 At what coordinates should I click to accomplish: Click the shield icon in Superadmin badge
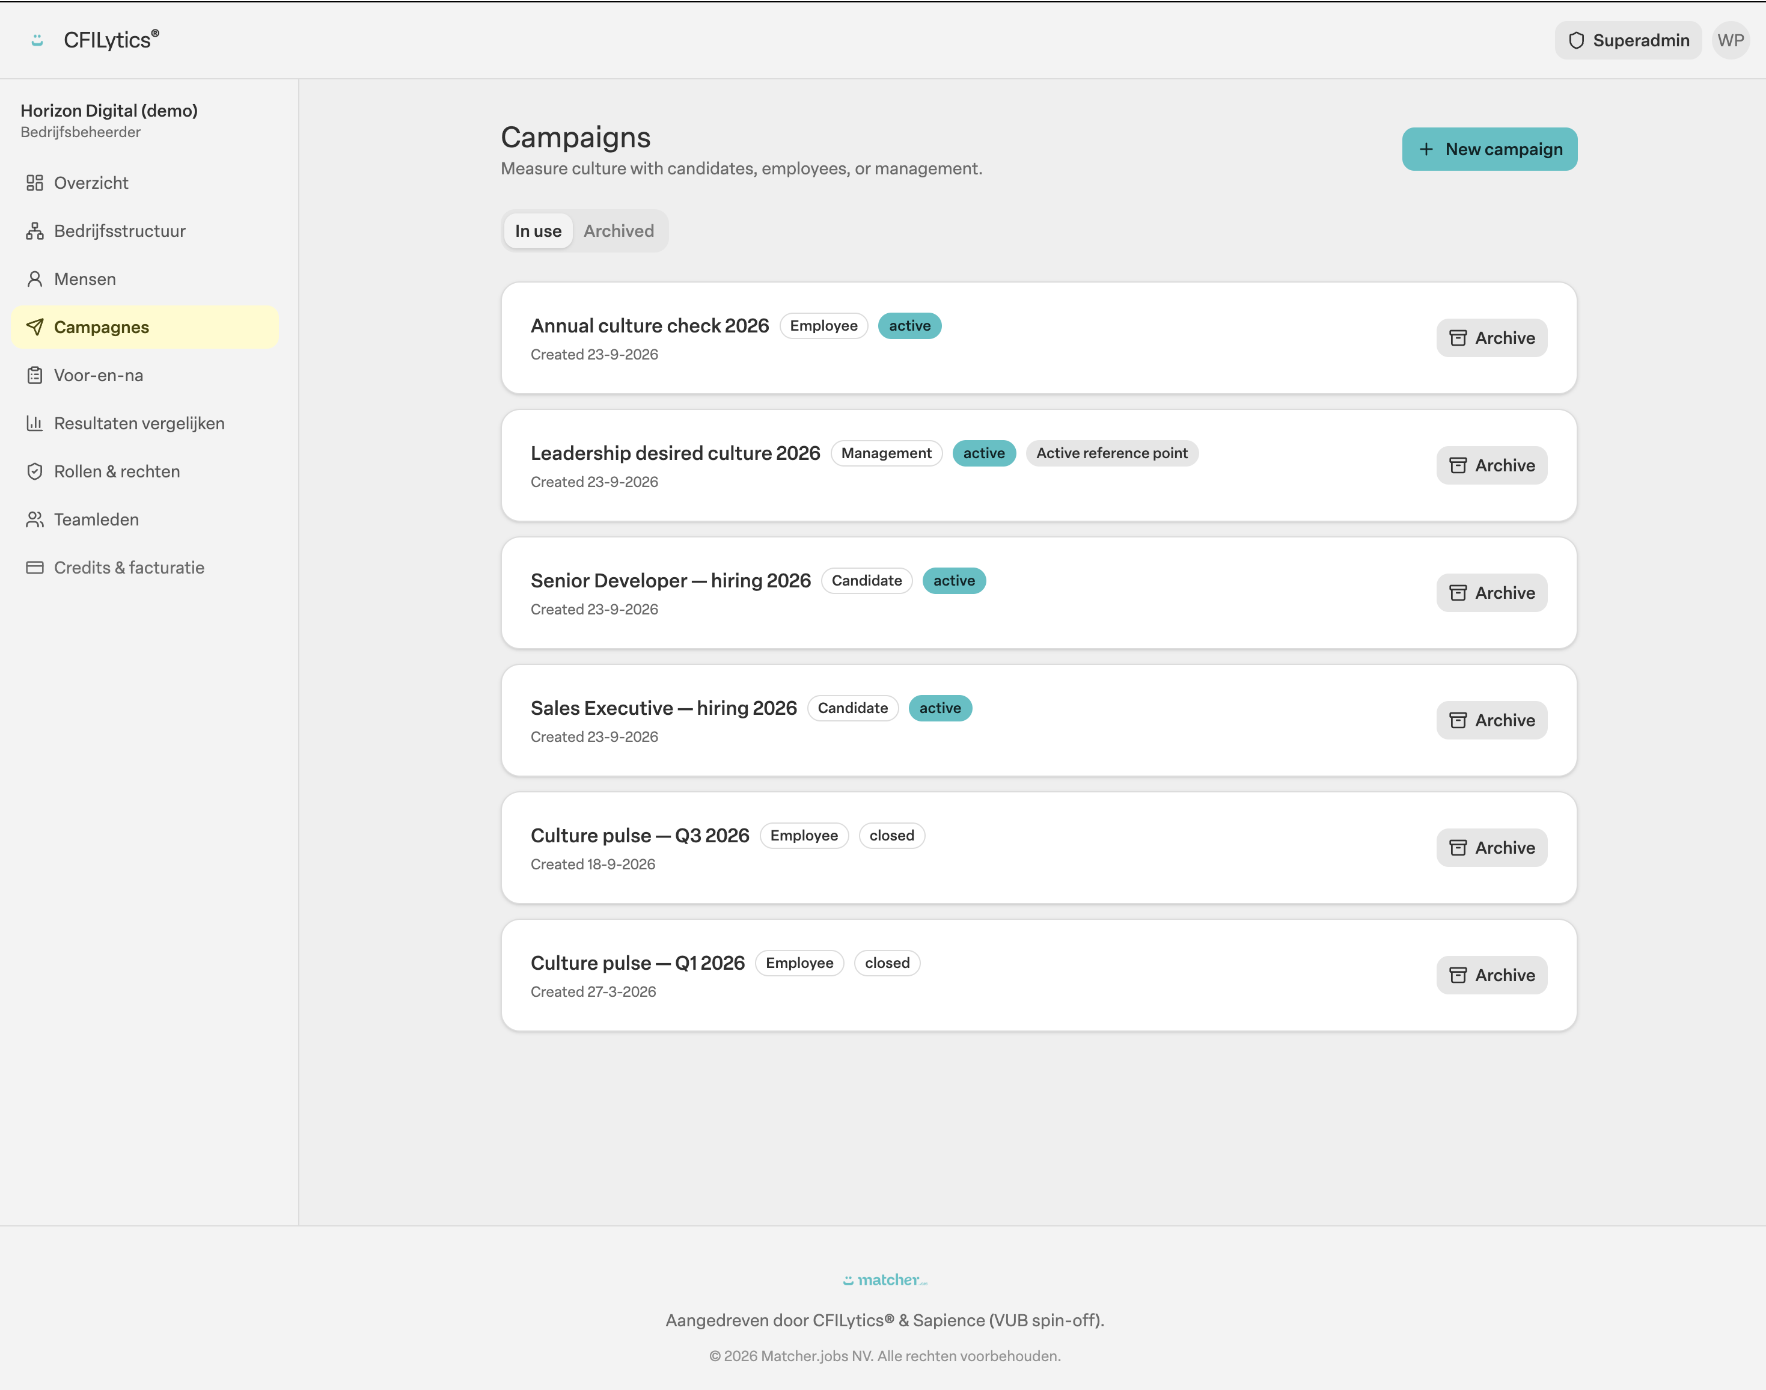[1575, 41]
